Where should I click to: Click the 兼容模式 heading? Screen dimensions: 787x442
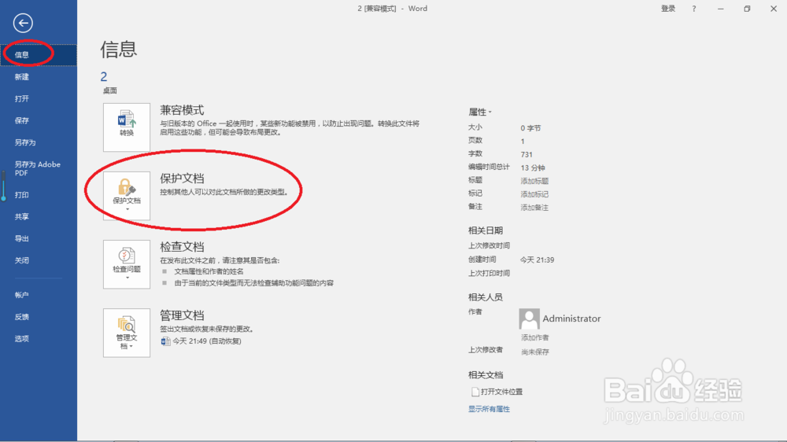[x=182, y=110]
